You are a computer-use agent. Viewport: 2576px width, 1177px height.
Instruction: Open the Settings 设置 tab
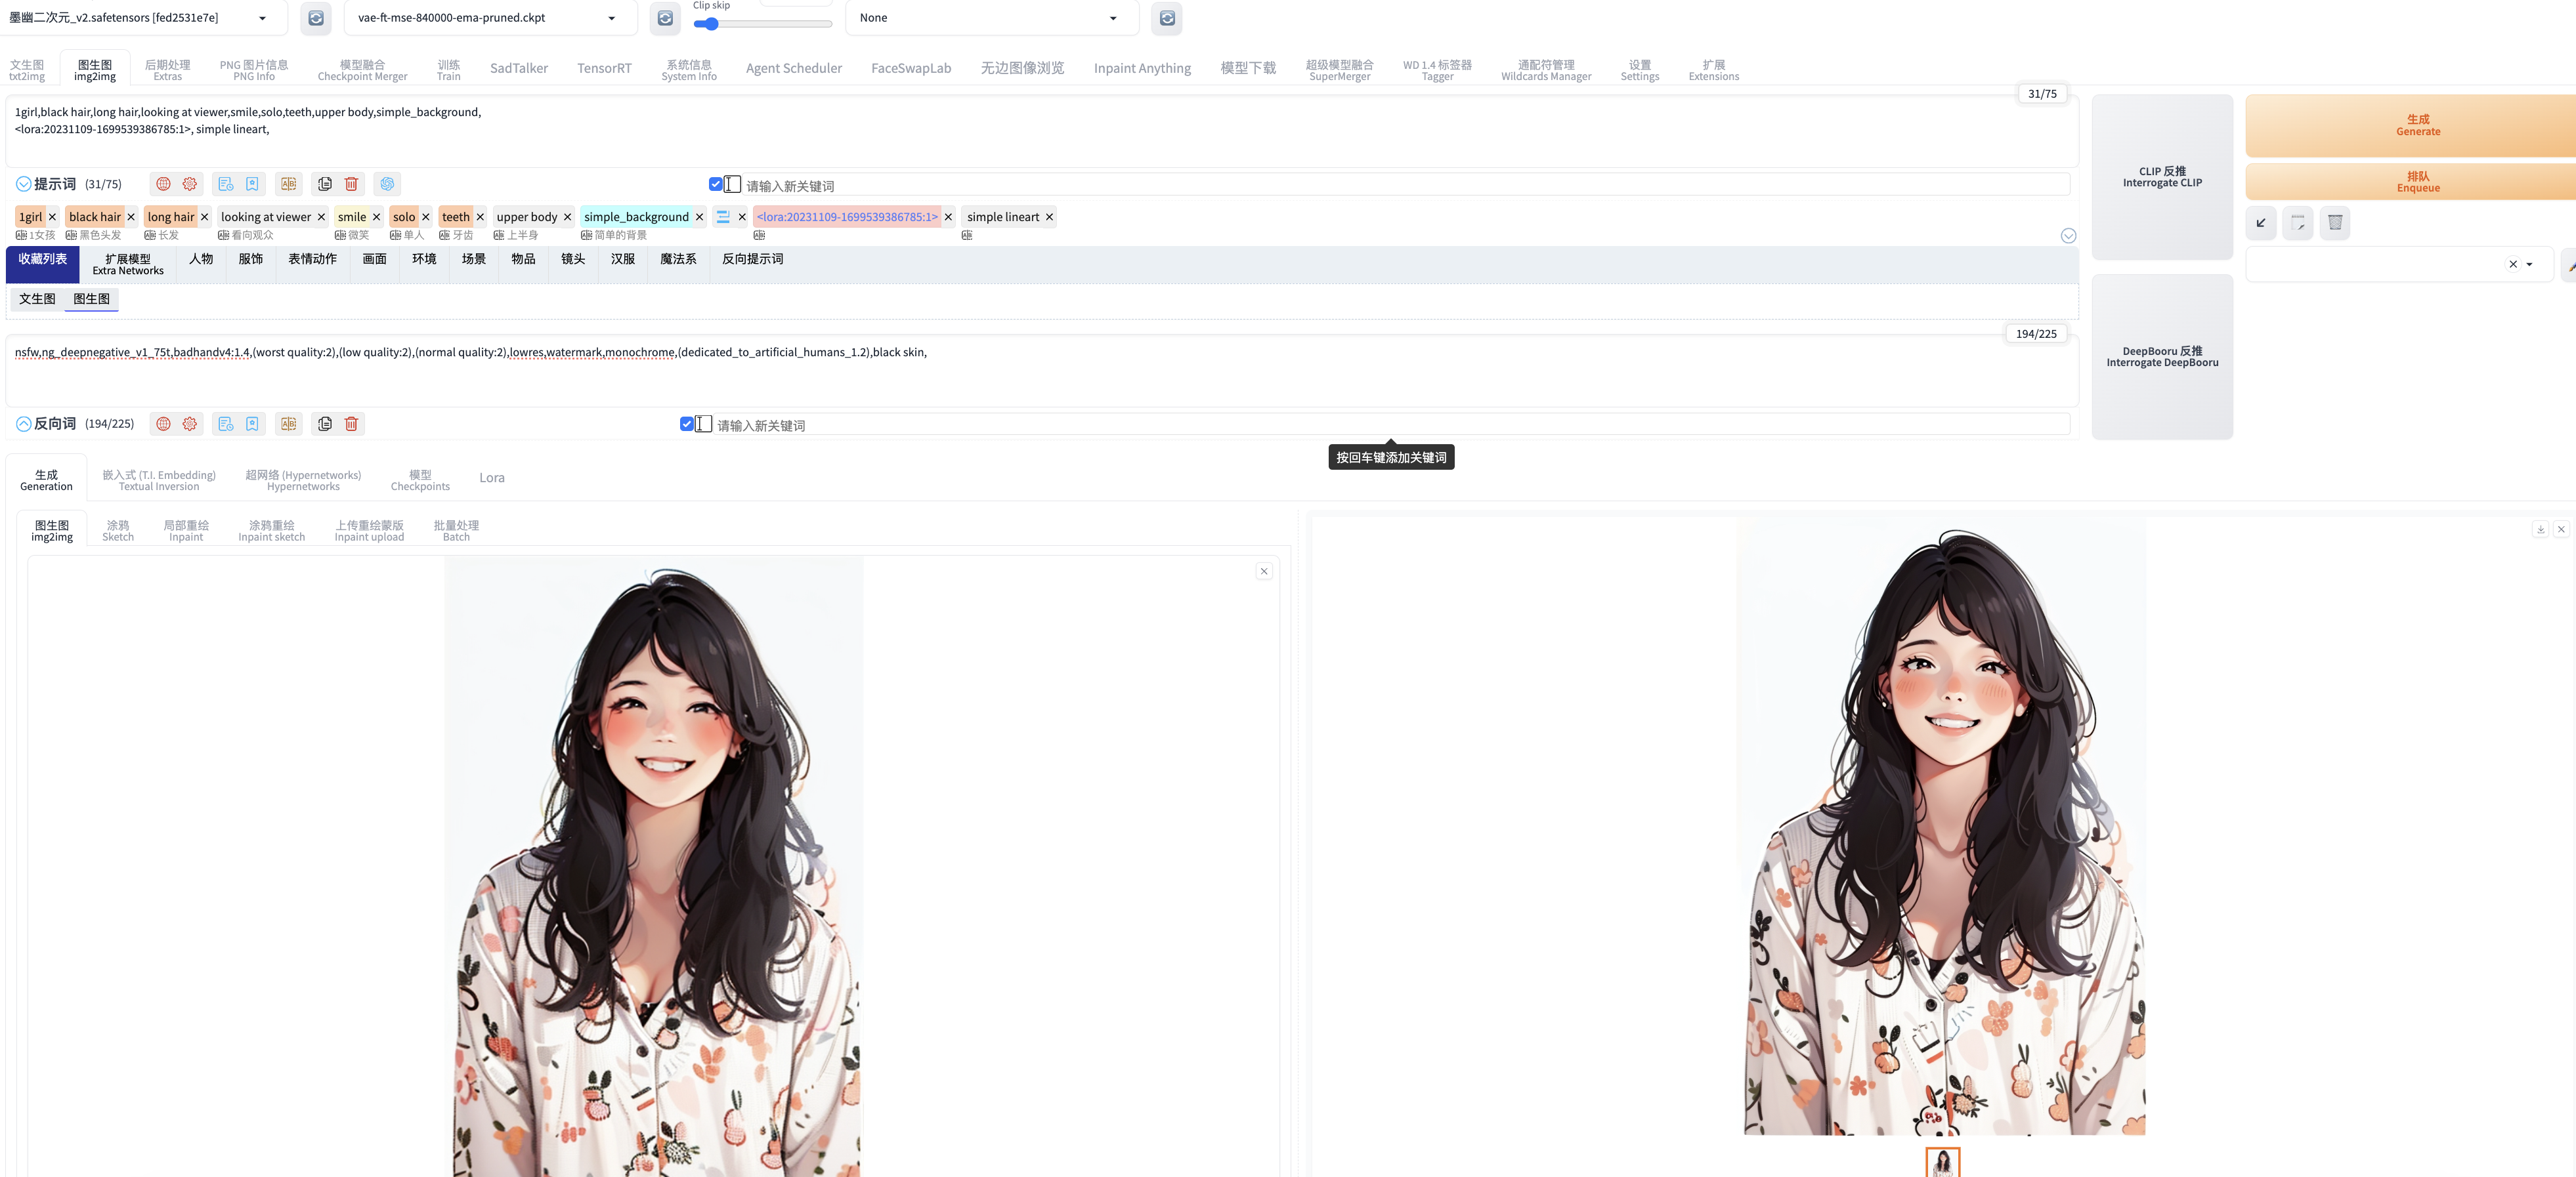click(1640, 70)
